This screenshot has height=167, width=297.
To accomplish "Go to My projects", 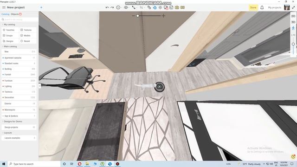I will pyautogui.click(x=274, y=7).
